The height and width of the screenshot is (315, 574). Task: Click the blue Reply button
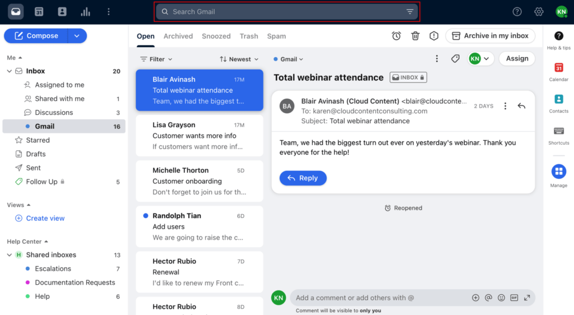coord(303,178)
